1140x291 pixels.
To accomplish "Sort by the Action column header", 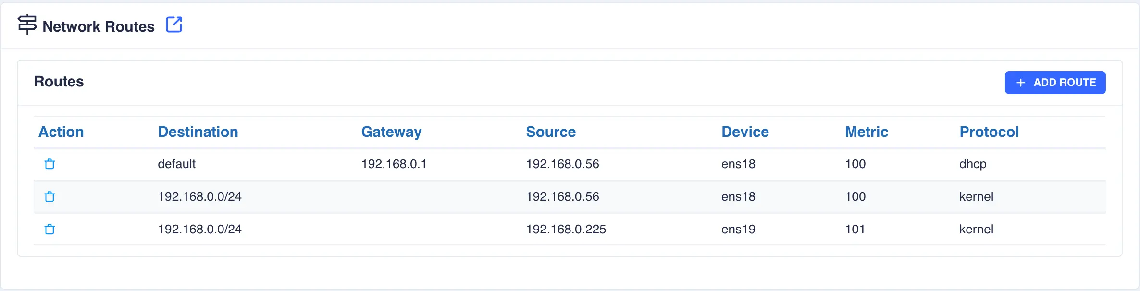I will point(61,132).
